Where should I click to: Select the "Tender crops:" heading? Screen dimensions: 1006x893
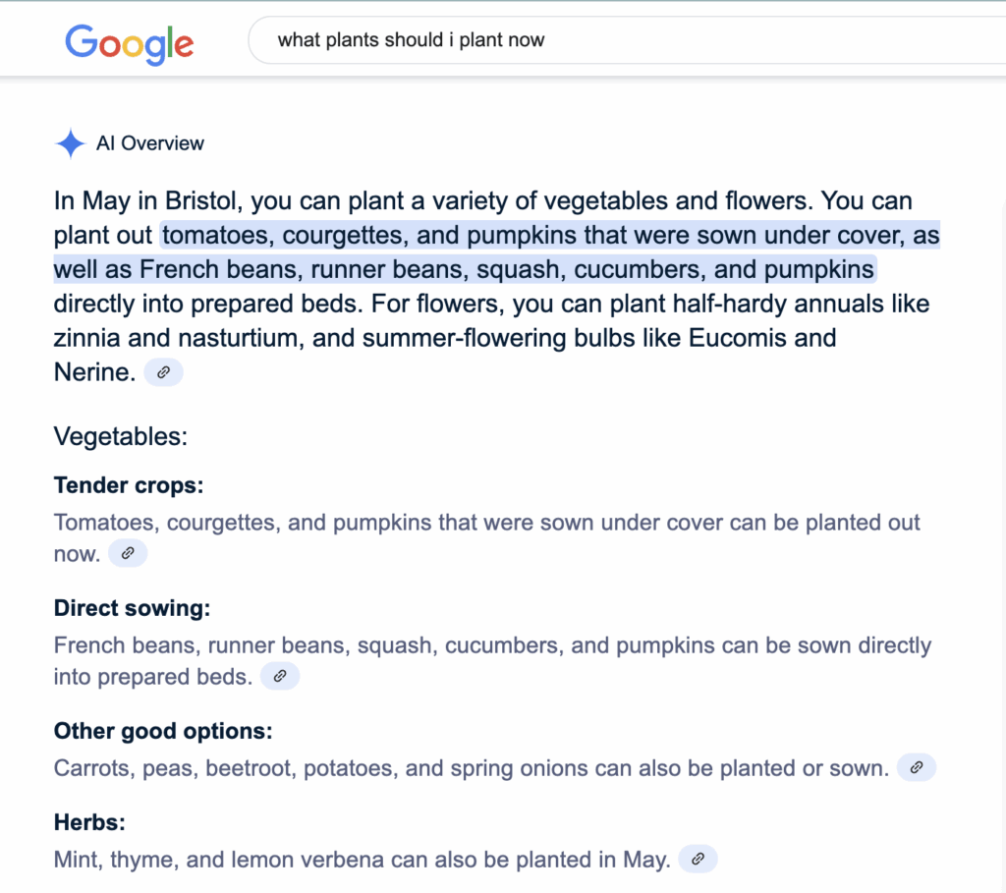click(129, 485)
